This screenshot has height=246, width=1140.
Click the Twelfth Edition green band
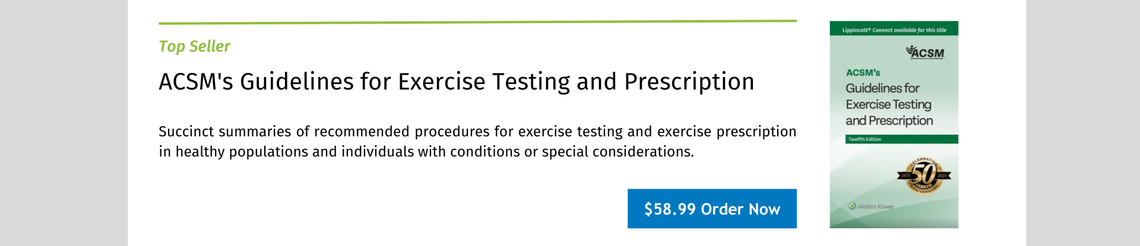(902, 139)
